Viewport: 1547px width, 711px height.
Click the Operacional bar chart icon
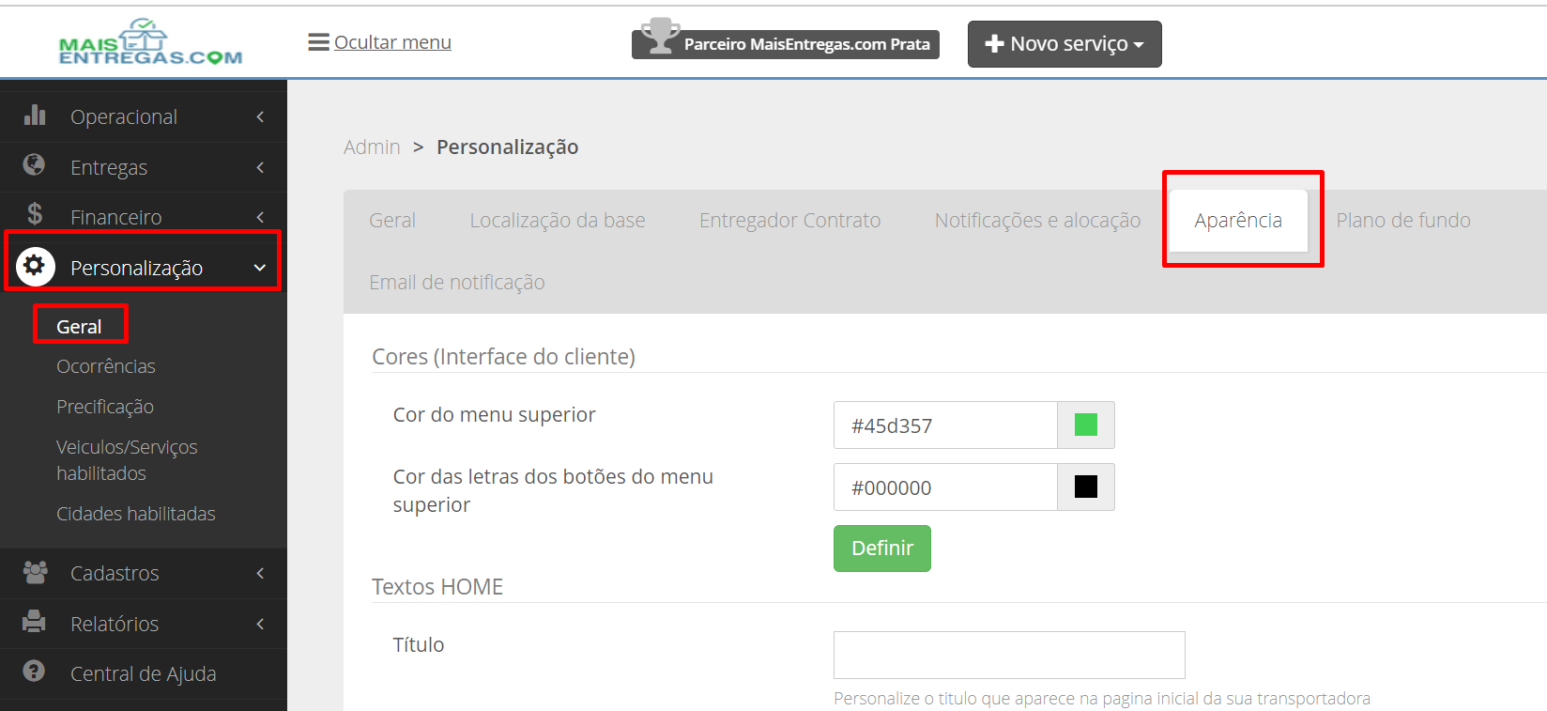(35, 115)
